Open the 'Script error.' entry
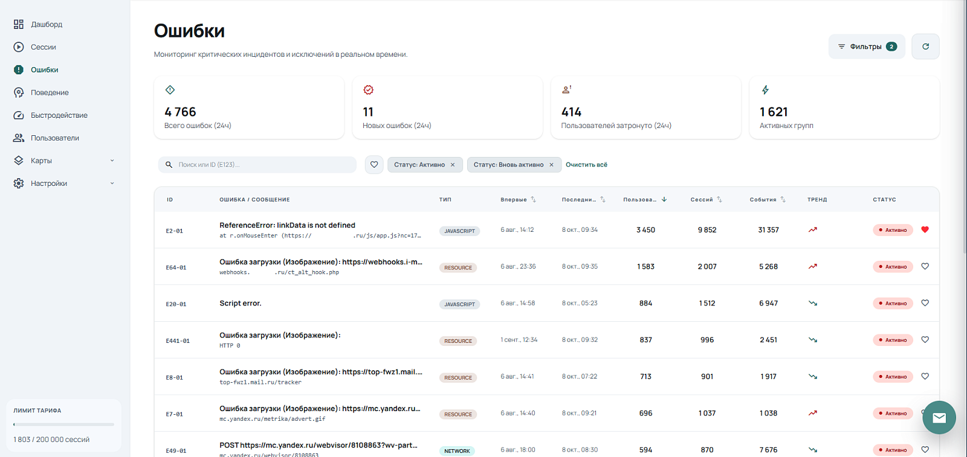This screenshot has width=967, height=457. point(241,304)
